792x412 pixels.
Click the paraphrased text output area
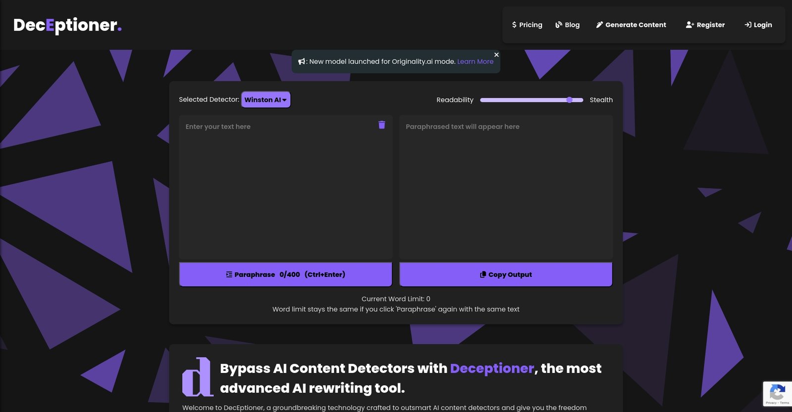[506, 188]
